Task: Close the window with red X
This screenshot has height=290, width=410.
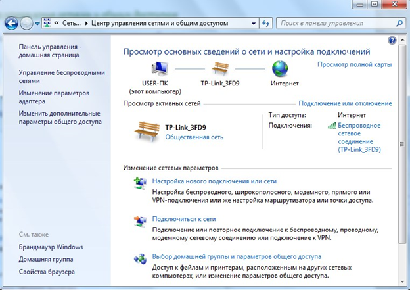Action: click(x=395, y=4)
